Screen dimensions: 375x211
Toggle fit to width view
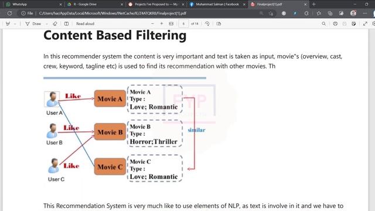(171, 23)
